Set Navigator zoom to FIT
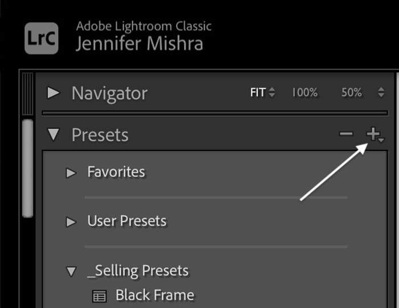The width and height of the screenshot is (399, 308). coord(258,92)
